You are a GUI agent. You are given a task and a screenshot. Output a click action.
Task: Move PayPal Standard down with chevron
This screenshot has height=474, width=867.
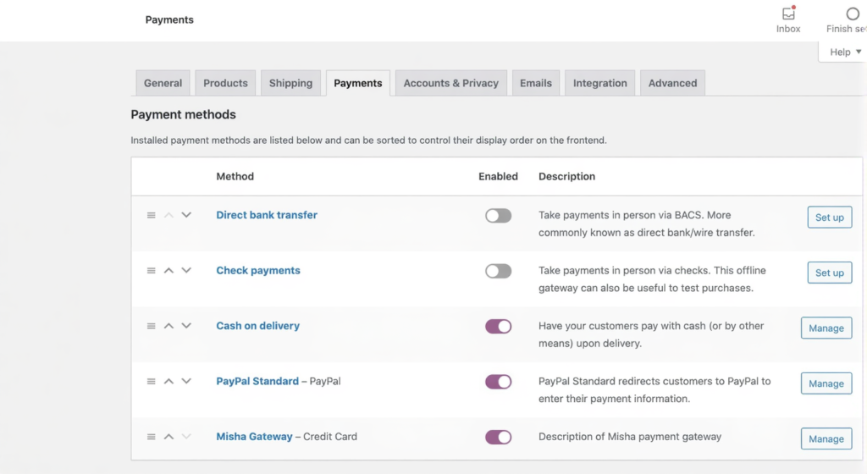(x=186, y=382)
